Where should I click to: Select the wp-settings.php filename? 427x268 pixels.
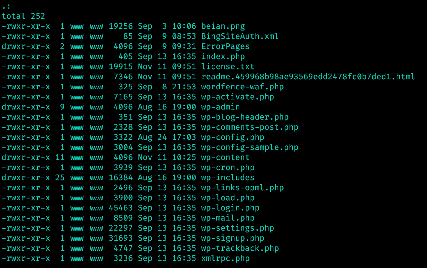tap(237, 228)
